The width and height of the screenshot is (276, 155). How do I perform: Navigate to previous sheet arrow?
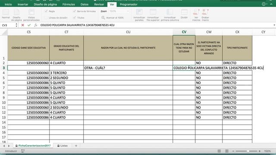[x=4, y=146]
